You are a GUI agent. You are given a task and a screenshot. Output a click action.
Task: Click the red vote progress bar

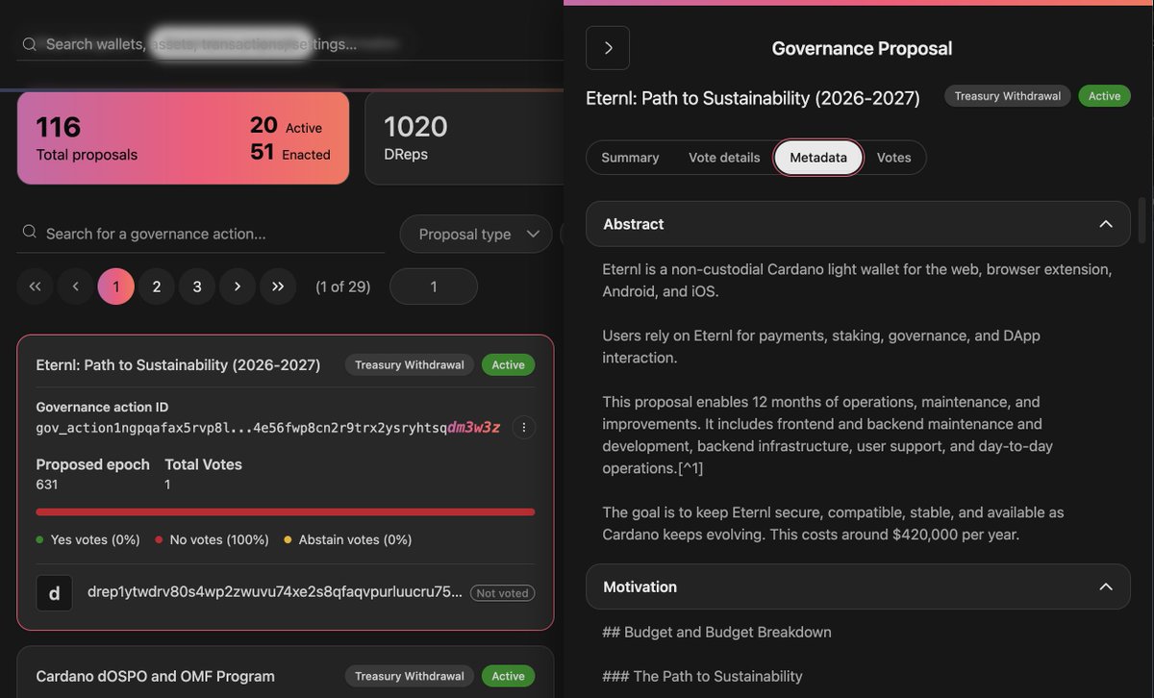click(285, 512)
